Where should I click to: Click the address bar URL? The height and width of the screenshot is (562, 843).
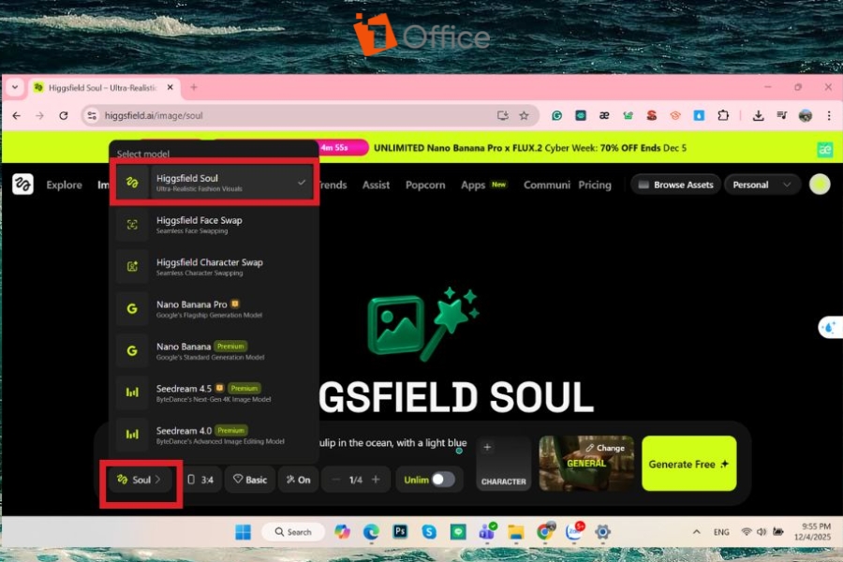154,115
